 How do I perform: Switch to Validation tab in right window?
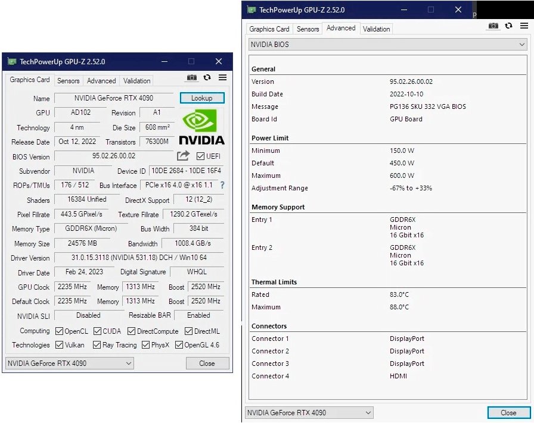click(376, 29)
